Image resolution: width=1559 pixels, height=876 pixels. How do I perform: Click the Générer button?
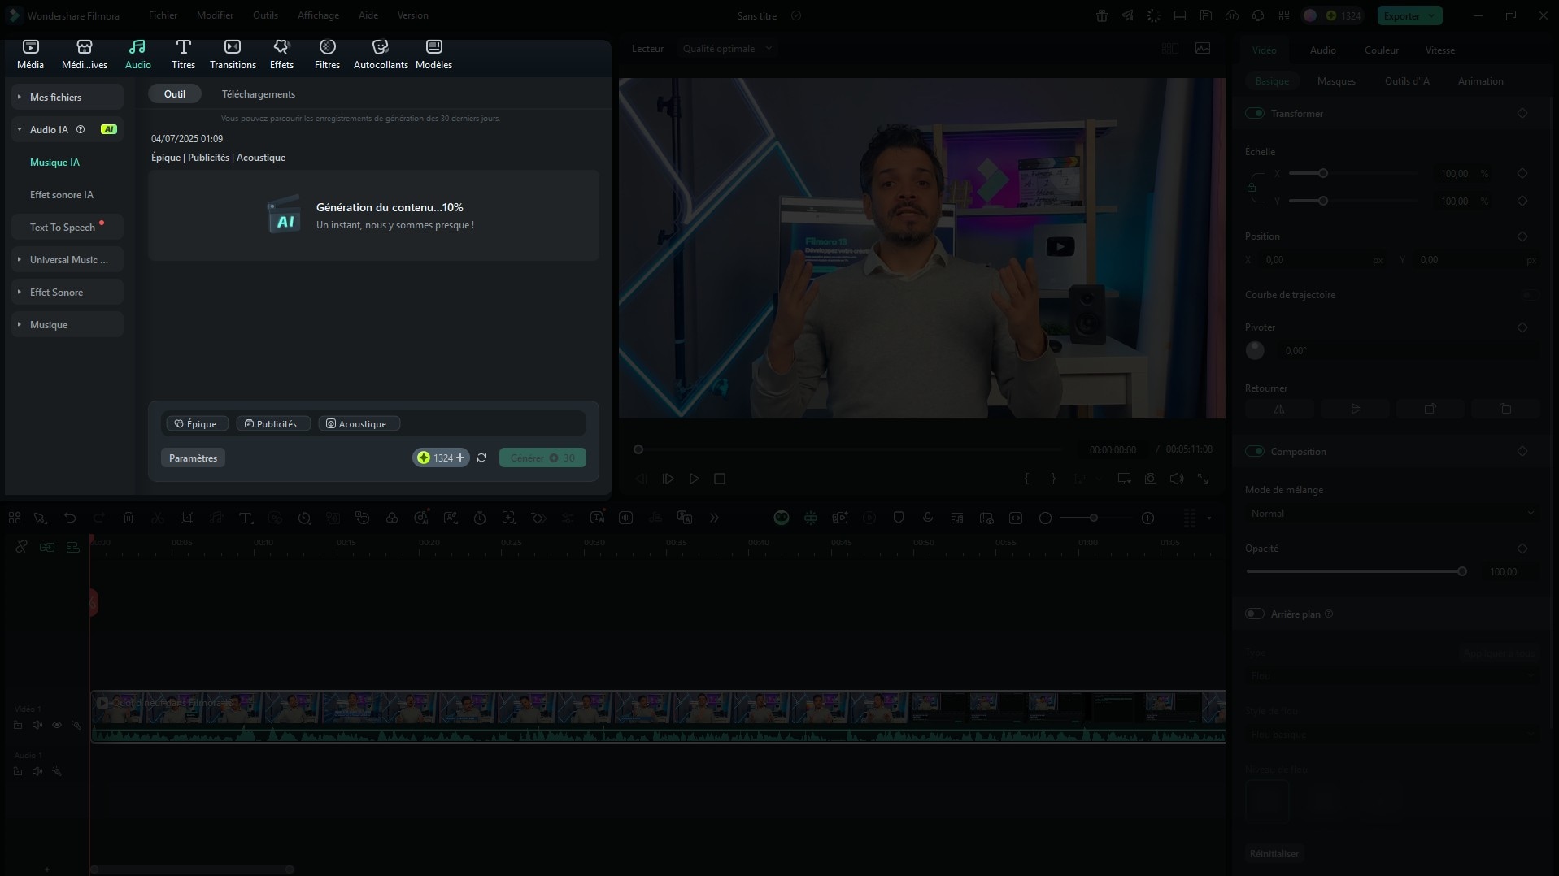coord(542,458)
